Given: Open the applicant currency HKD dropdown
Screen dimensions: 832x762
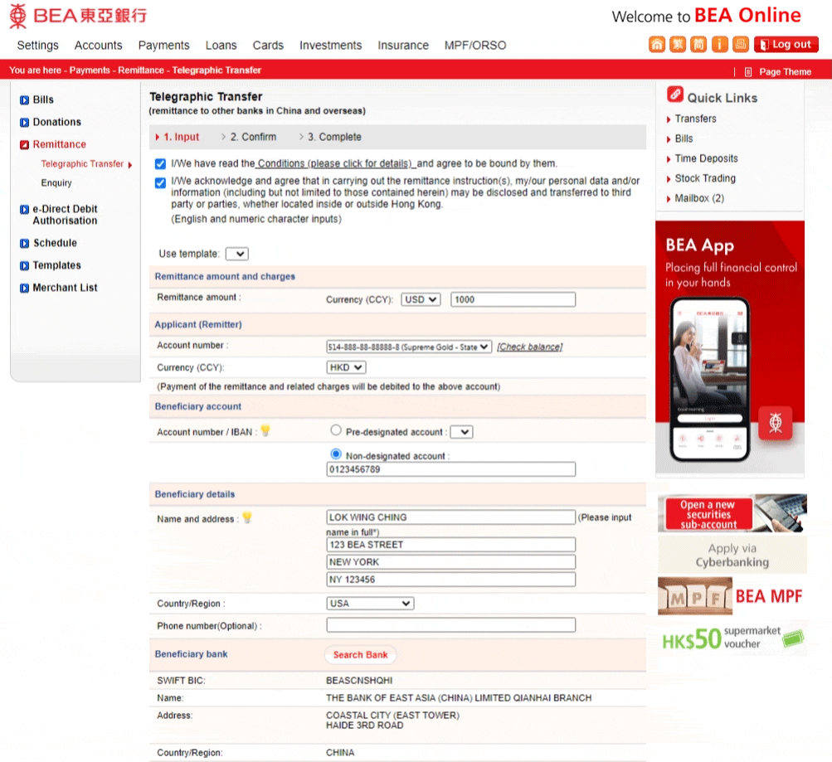Looking at the screenshot, I should point(346,367).
